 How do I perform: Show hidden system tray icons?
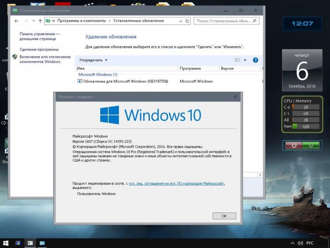pos(292,243)
